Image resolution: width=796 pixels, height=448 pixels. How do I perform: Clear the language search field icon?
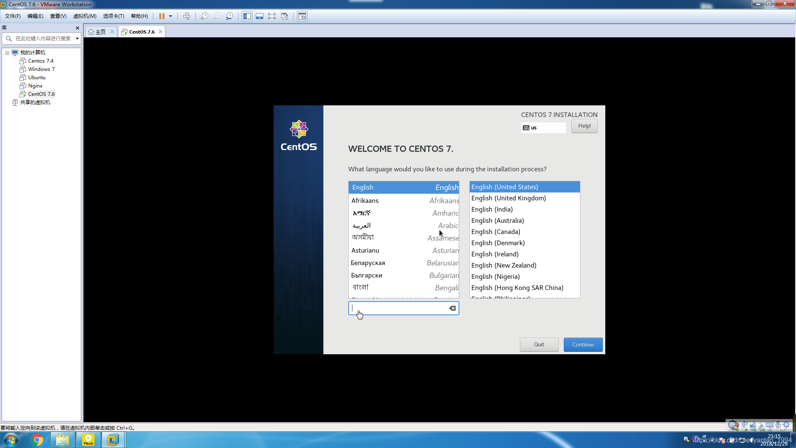pos(452,308)
